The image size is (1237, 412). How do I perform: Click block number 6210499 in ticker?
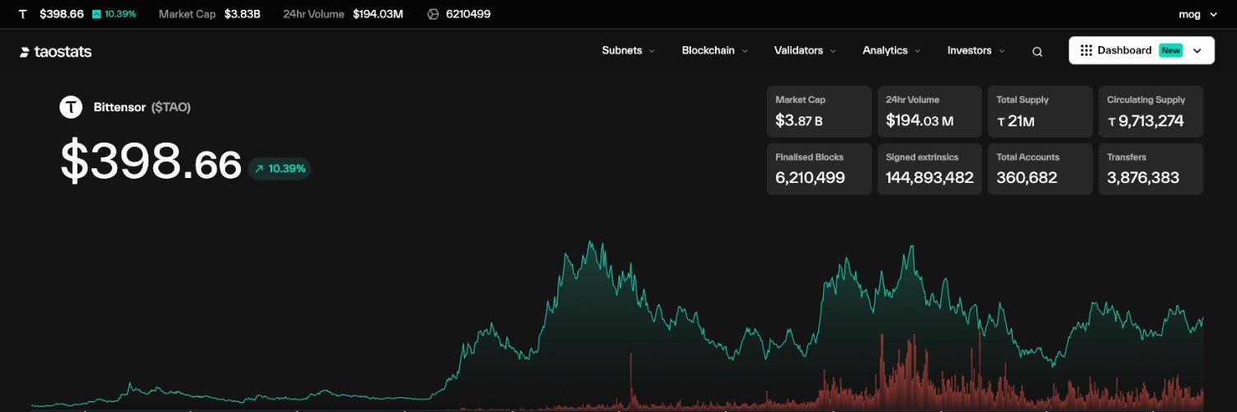tap(468, 14)
